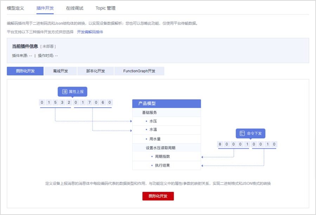Click the 周期指数 parameter row
The height and width of the screenshot is (215, 316).
click(x=167, y=156)
